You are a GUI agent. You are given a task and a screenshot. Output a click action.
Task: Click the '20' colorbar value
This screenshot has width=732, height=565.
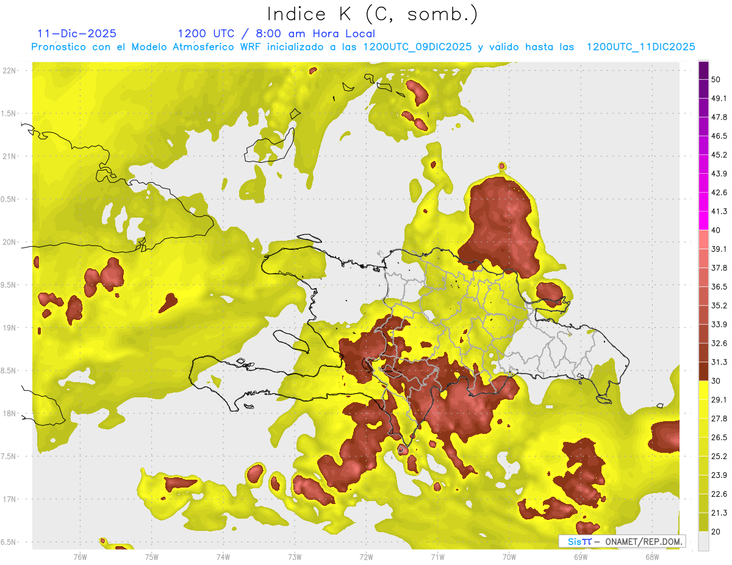tap(716, 532)
